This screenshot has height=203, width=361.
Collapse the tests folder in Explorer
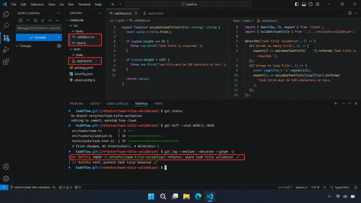71,49
